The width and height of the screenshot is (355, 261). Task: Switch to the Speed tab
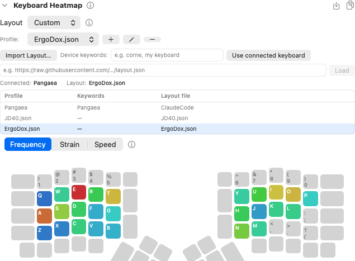pyautogui.click(x=105, y=144)
